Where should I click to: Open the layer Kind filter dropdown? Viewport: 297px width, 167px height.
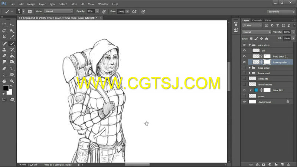(x=252, y=25)
